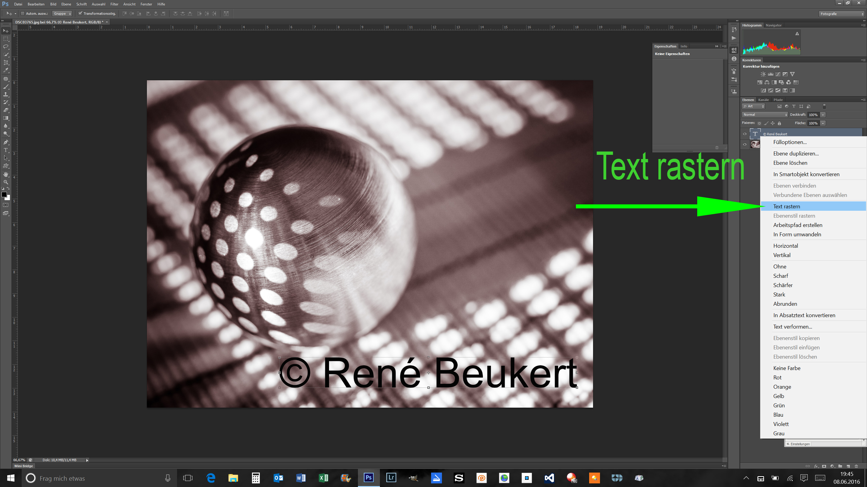
Task: Select the Pen tool
Action: point(6,142)
